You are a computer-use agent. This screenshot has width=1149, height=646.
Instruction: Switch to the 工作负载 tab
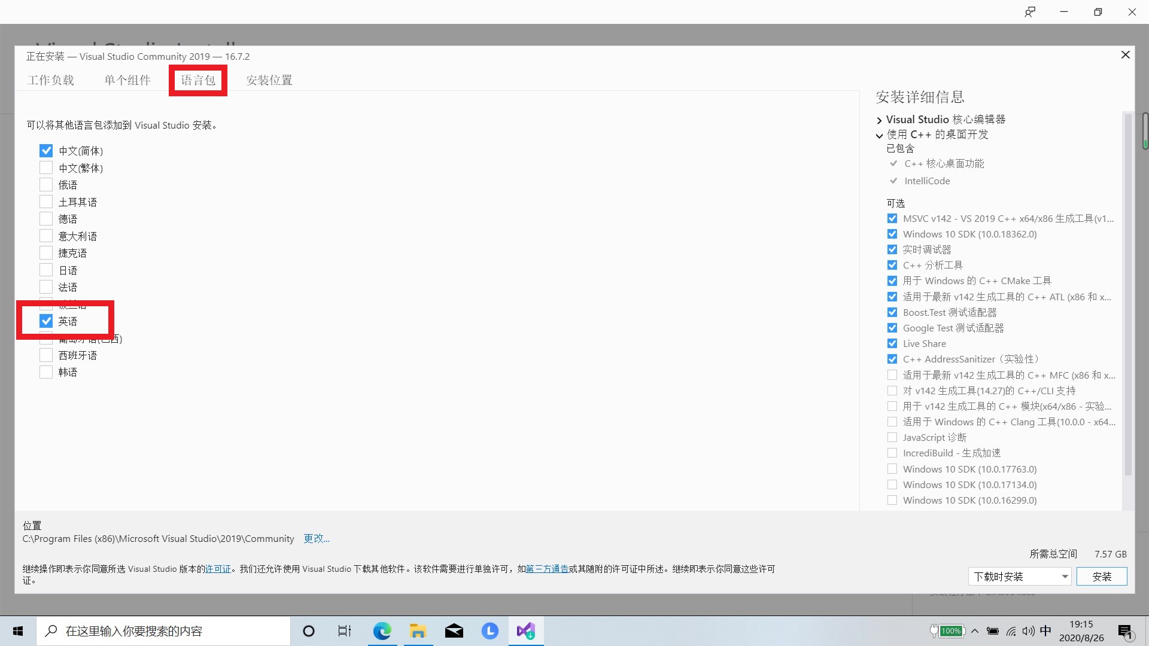coord(51,80)
